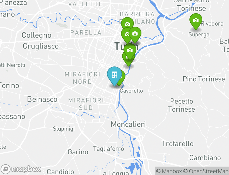Click the Mapbox logo
This screenshot has height=175, width=229.
tap(20, 169)
